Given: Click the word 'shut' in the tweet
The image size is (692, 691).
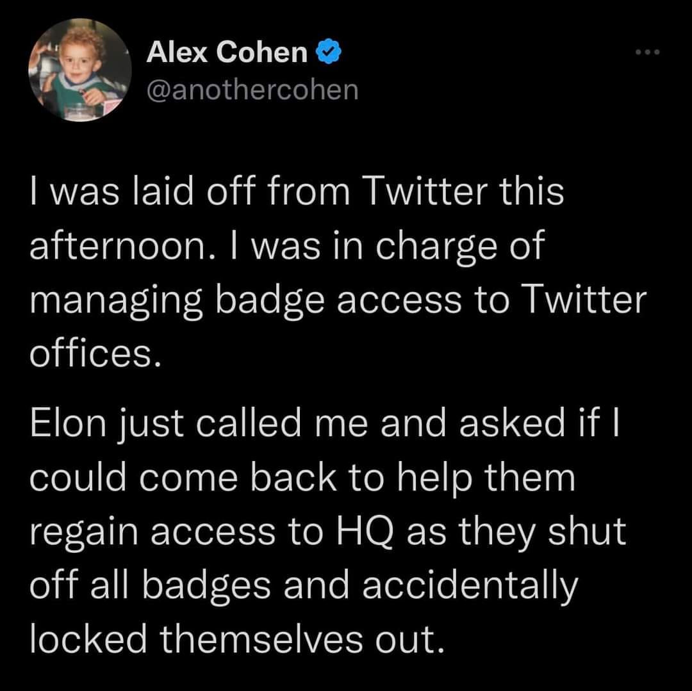Looking at the screenshot, I should click(x=587, y=530).
